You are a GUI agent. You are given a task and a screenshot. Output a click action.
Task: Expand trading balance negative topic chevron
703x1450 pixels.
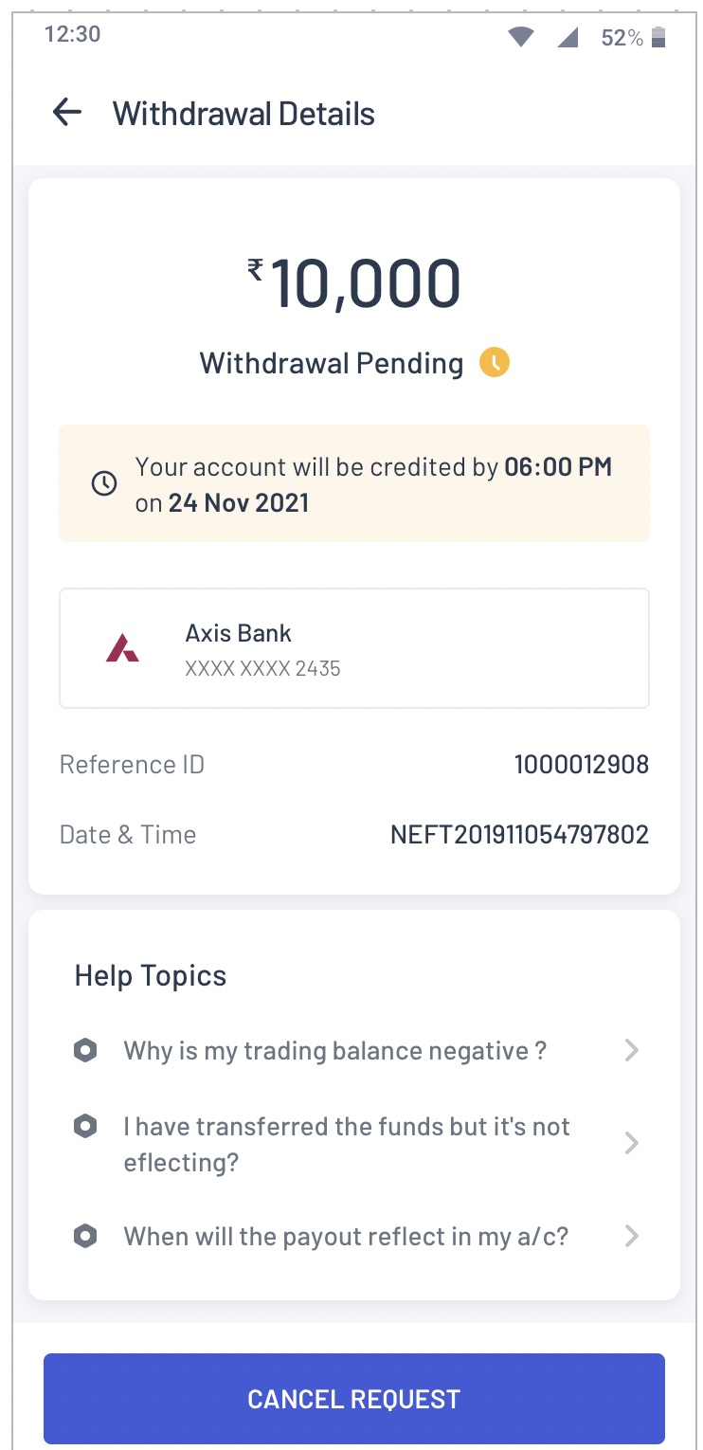coord(632,1050)
